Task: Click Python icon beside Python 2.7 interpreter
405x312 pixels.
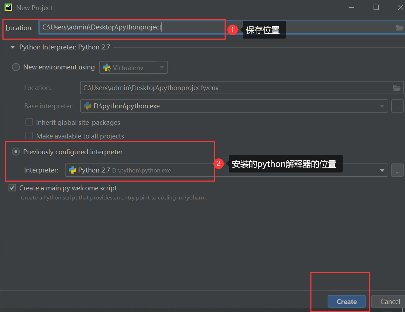Action: pyautogui.click(x=72, y=170)
